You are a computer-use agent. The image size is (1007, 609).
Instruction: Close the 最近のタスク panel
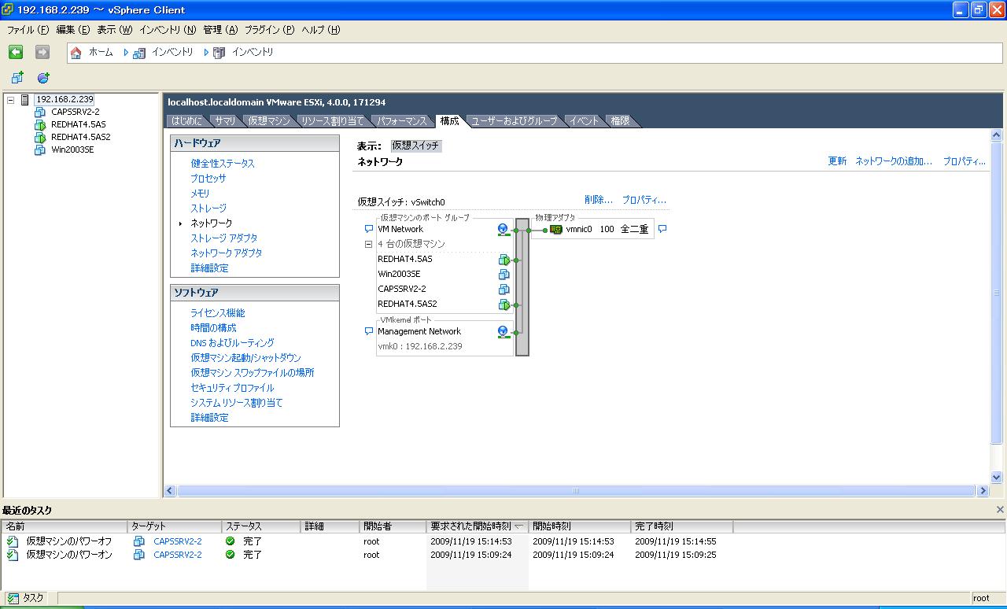tap(1000, 510)
